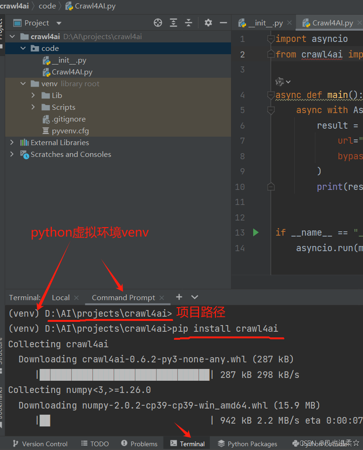363x450 pixels.
Task: Click 'Collecting crawl4ai' output line
Action: coord(58,344)
